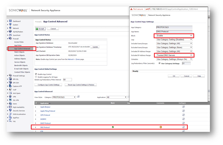This screenshot has width=223, height=145.
Task: Click the Network globe icon
Action: (x=10, y=28)
